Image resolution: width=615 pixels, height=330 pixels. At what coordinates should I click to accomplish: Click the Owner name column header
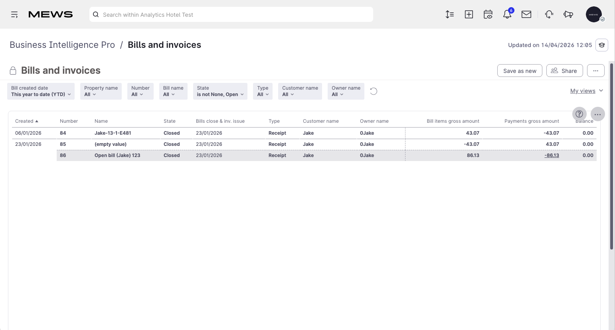(374, 121)
